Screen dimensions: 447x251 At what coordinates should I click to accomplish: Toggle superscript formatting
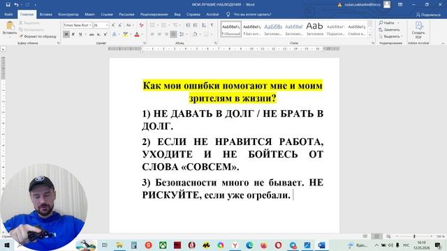coord(105,34)
